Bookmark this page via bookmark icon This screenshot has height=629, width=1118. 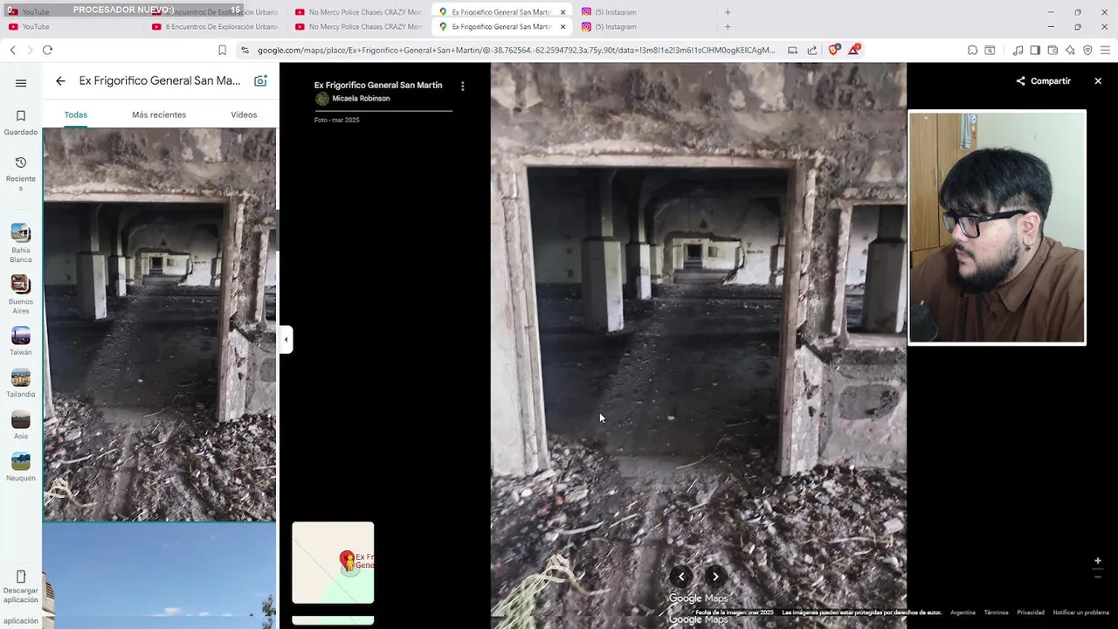pos(222,50)
